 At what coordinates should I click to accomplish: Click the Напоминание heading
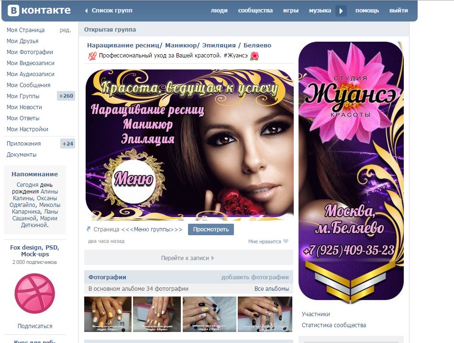(x=35, y=174)
